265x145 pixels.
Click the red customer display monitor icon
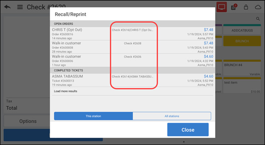pos(221,7)
